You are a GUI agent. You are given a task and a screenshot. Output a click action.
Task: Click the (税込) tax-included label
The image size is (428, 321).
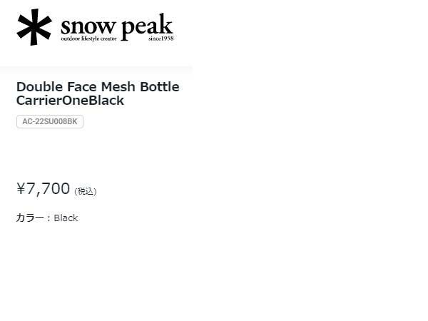pyautogui.click(x=85, y=191)
